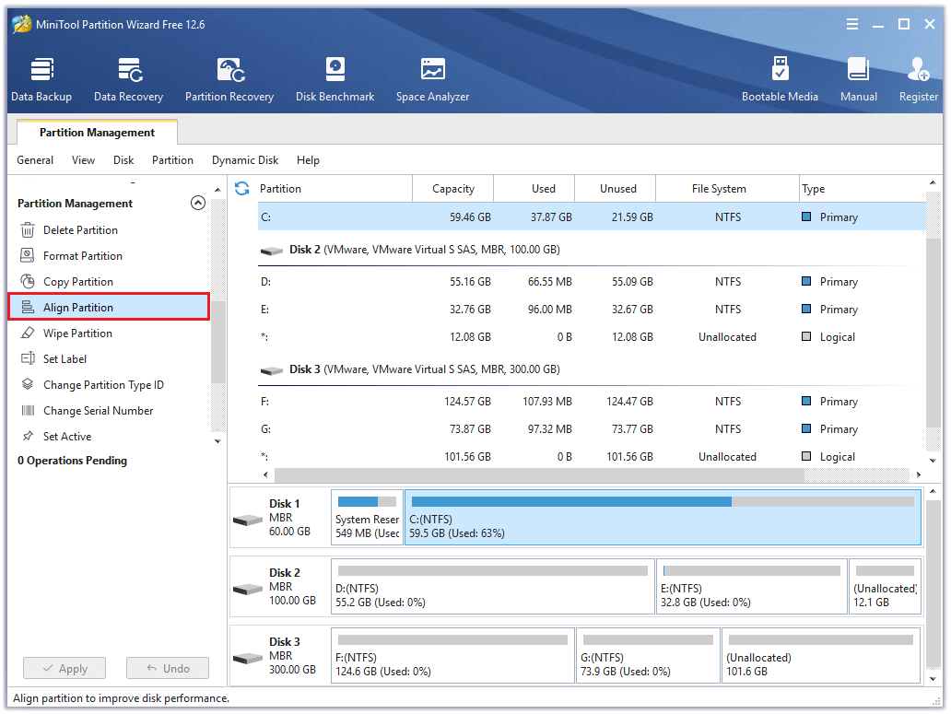Click F:(NTFS) block in disk map

coord(452,656)
